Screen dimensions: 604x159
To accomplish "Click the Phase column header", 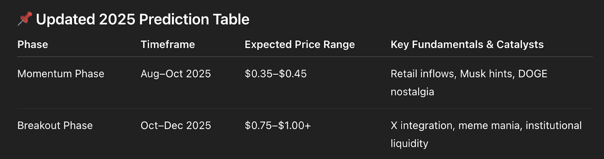I will pos(32,45).
